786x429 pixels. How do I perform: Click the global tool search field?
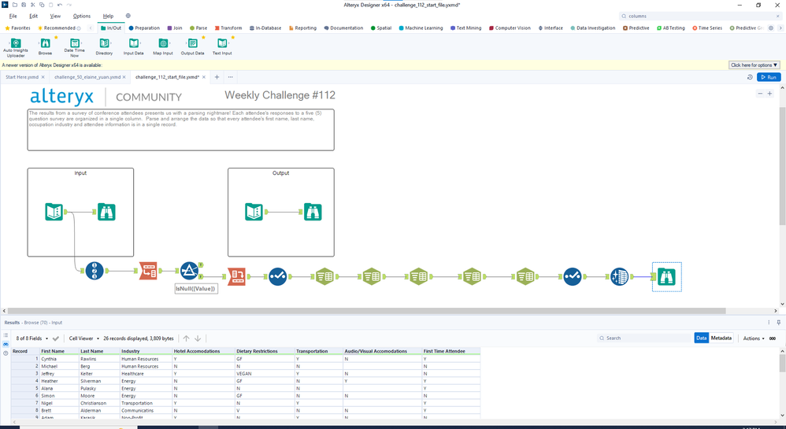(x=700, y=16)
